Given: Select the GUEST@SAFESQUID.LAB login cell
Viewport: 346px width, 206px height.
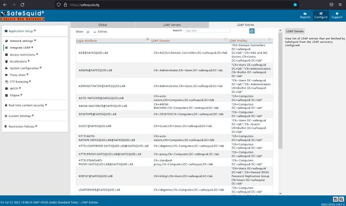Looking at the screenshot, I should coord(95,126).
